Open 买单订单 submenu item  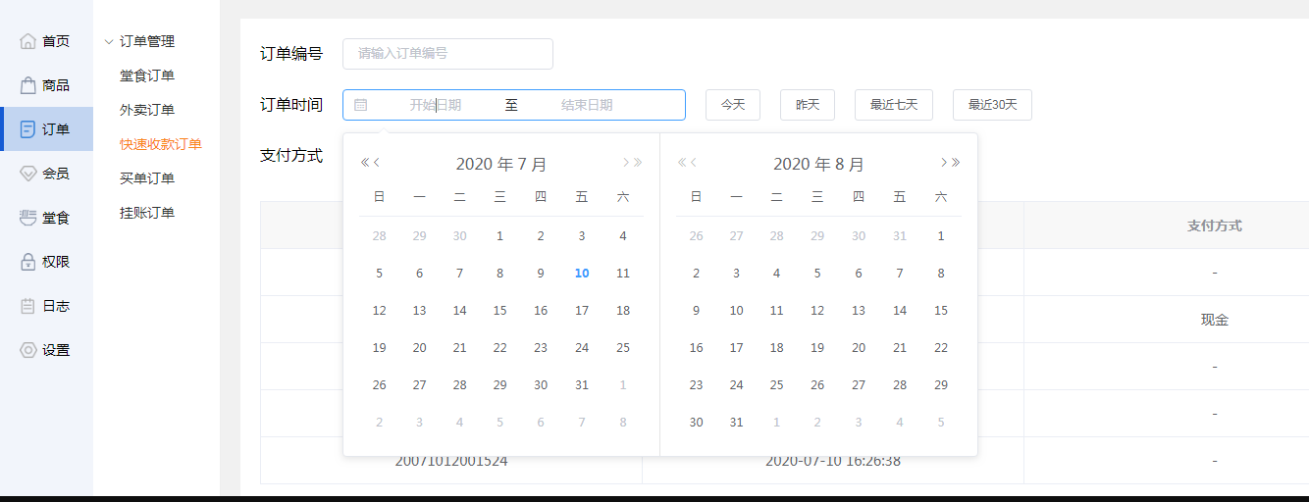point(147,178)
